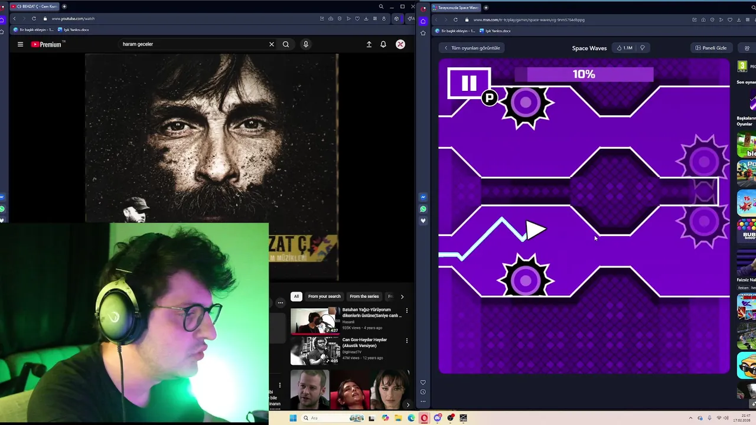
Task: Open Microsoft Edge from taskbar
Action: (x=411, y=418)
